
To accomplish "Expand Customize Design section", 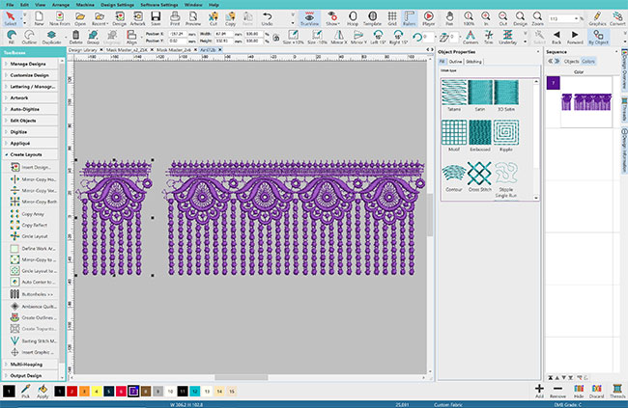I will tap(31, 75).
